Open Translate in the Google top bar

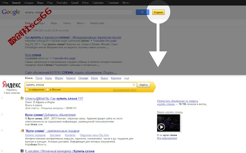[113, 3]
